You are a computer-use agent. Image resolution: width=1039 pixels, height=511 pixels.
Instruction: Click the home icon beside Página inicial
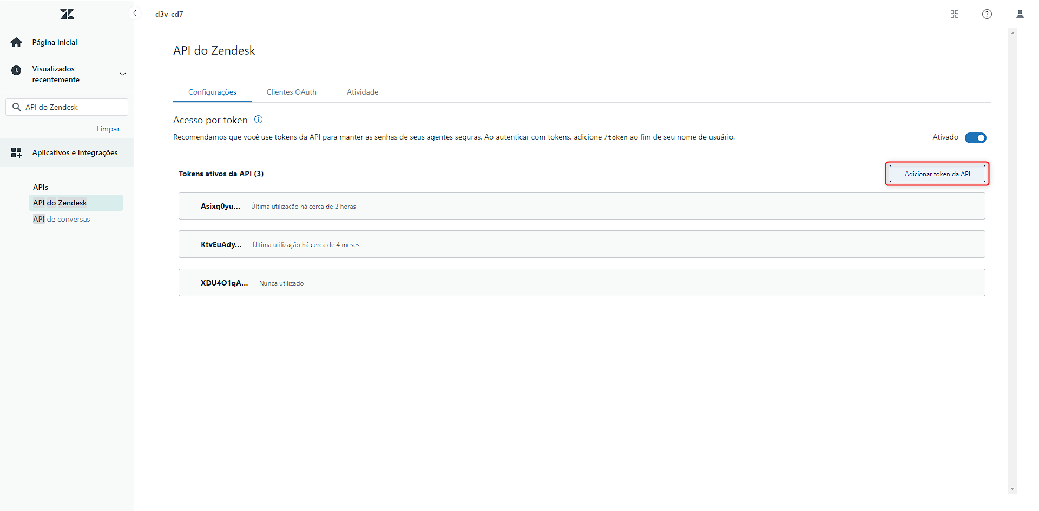(16, 42)
